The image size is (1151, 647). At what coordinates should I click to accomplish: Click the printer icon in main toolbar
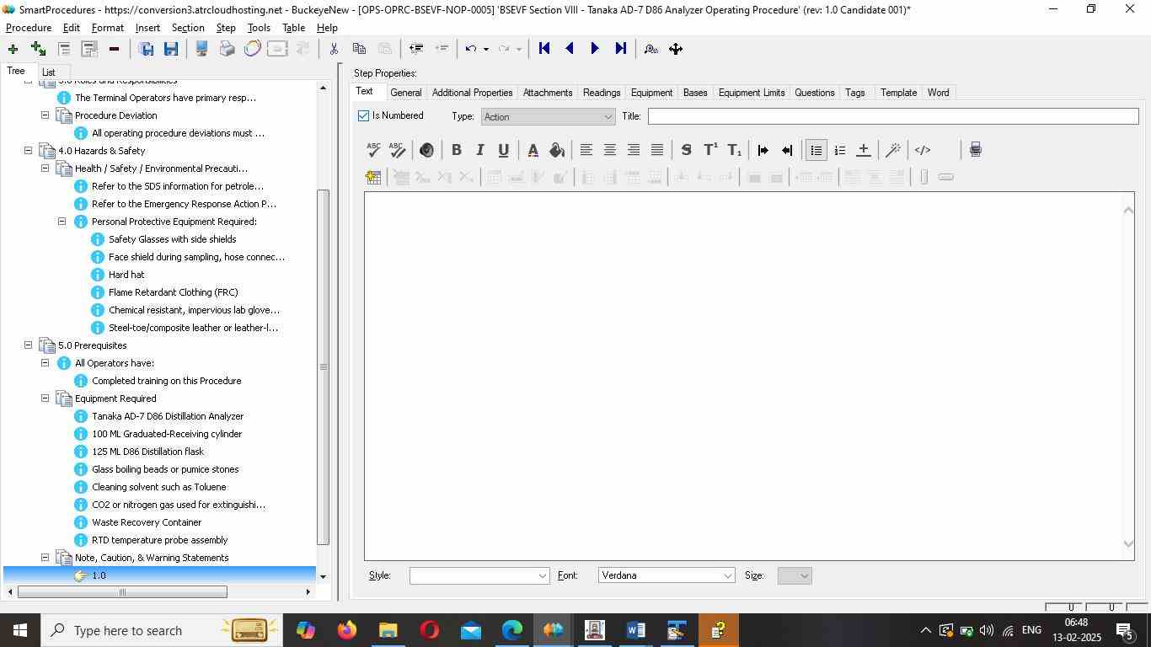tap(227, 49)
